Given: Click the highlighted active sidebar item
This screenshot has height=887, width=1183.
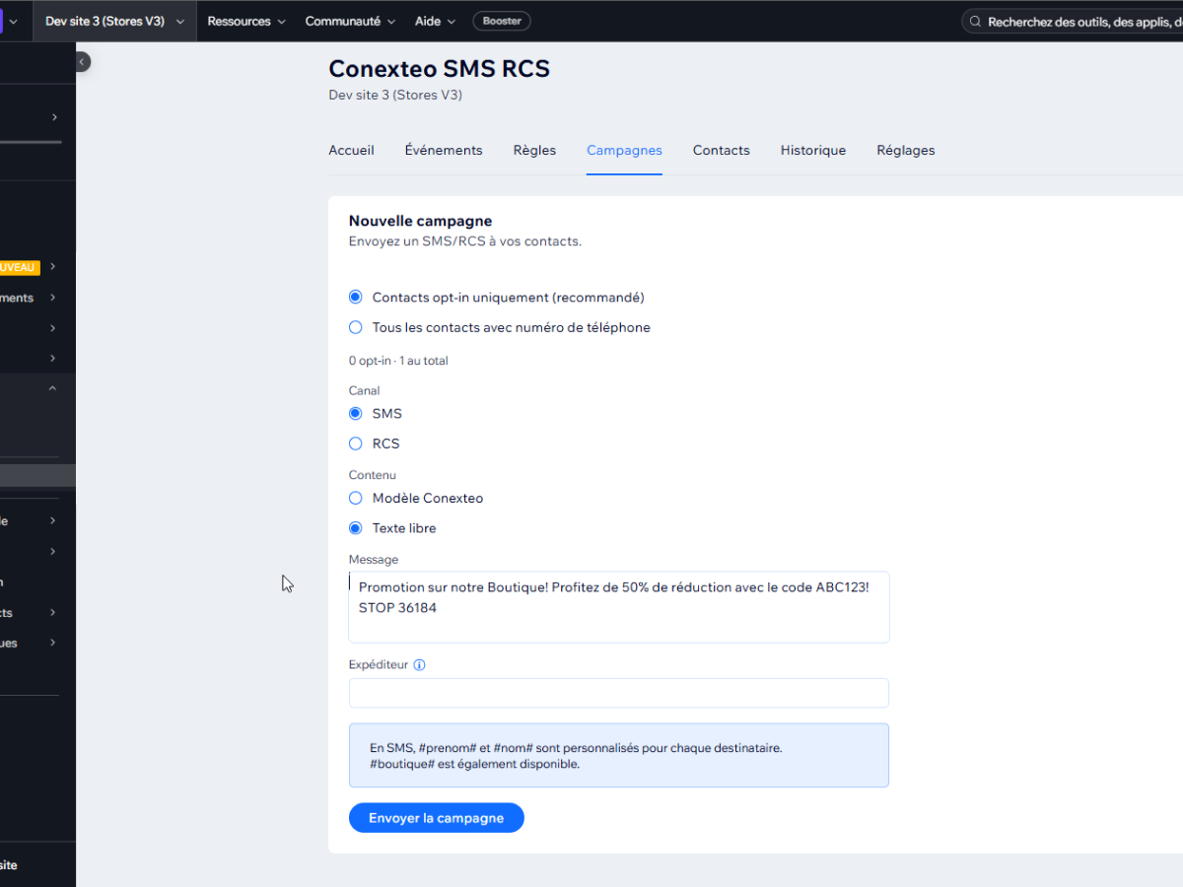Looking at the screenshot, I should pyautogui.click(x=37, y=476).
